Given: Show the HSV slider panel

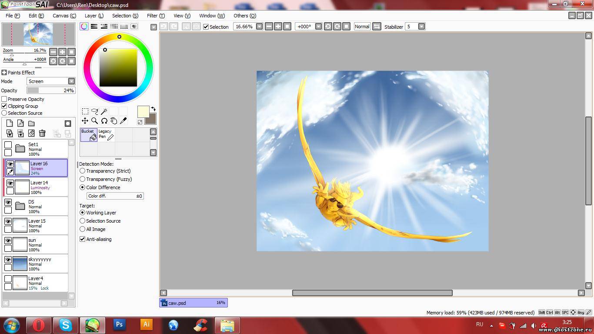Looking at the screenshot, I should [x=104, y=27].
